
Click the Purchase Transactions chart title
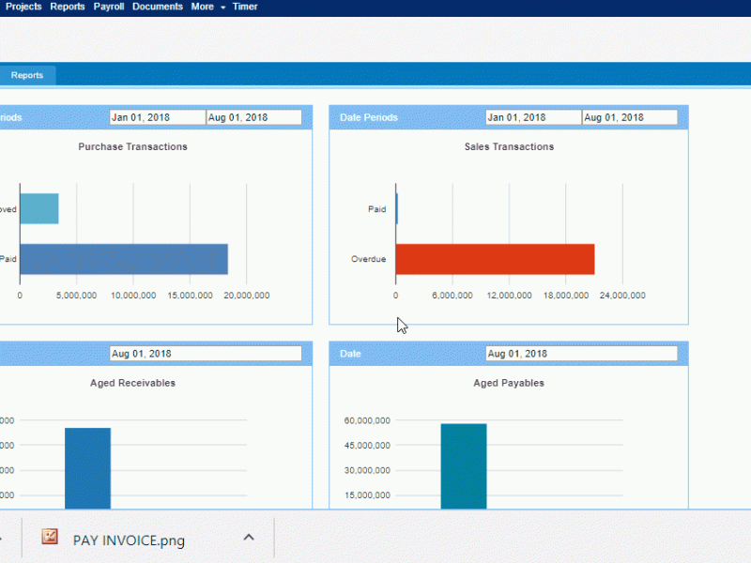click(132, 146)
